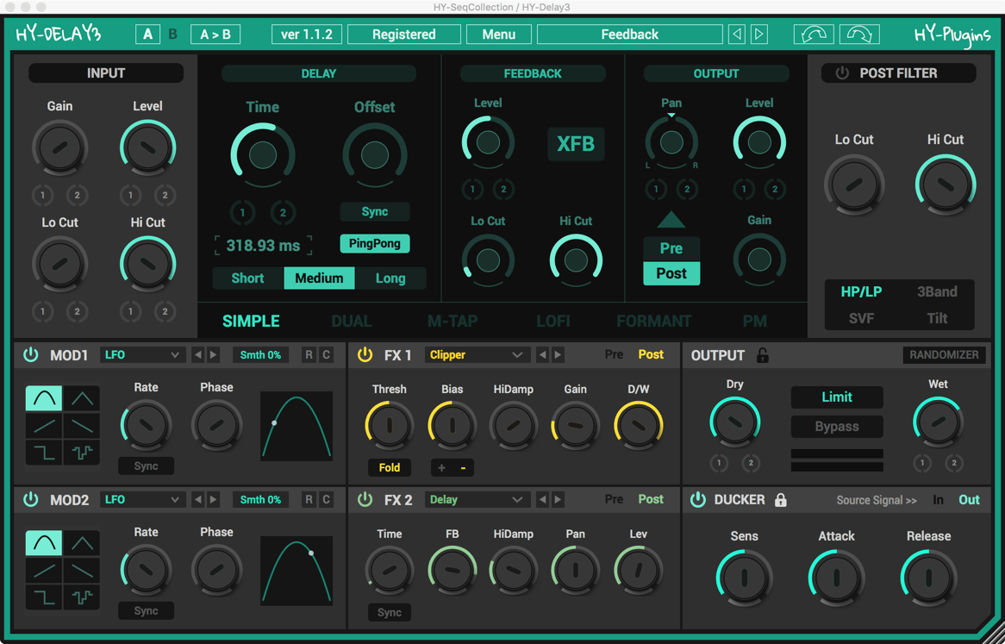This screenshot has width=1005, height=644.
Task: Click the lock icon beside DUCKER
Action: pos(781,500)
